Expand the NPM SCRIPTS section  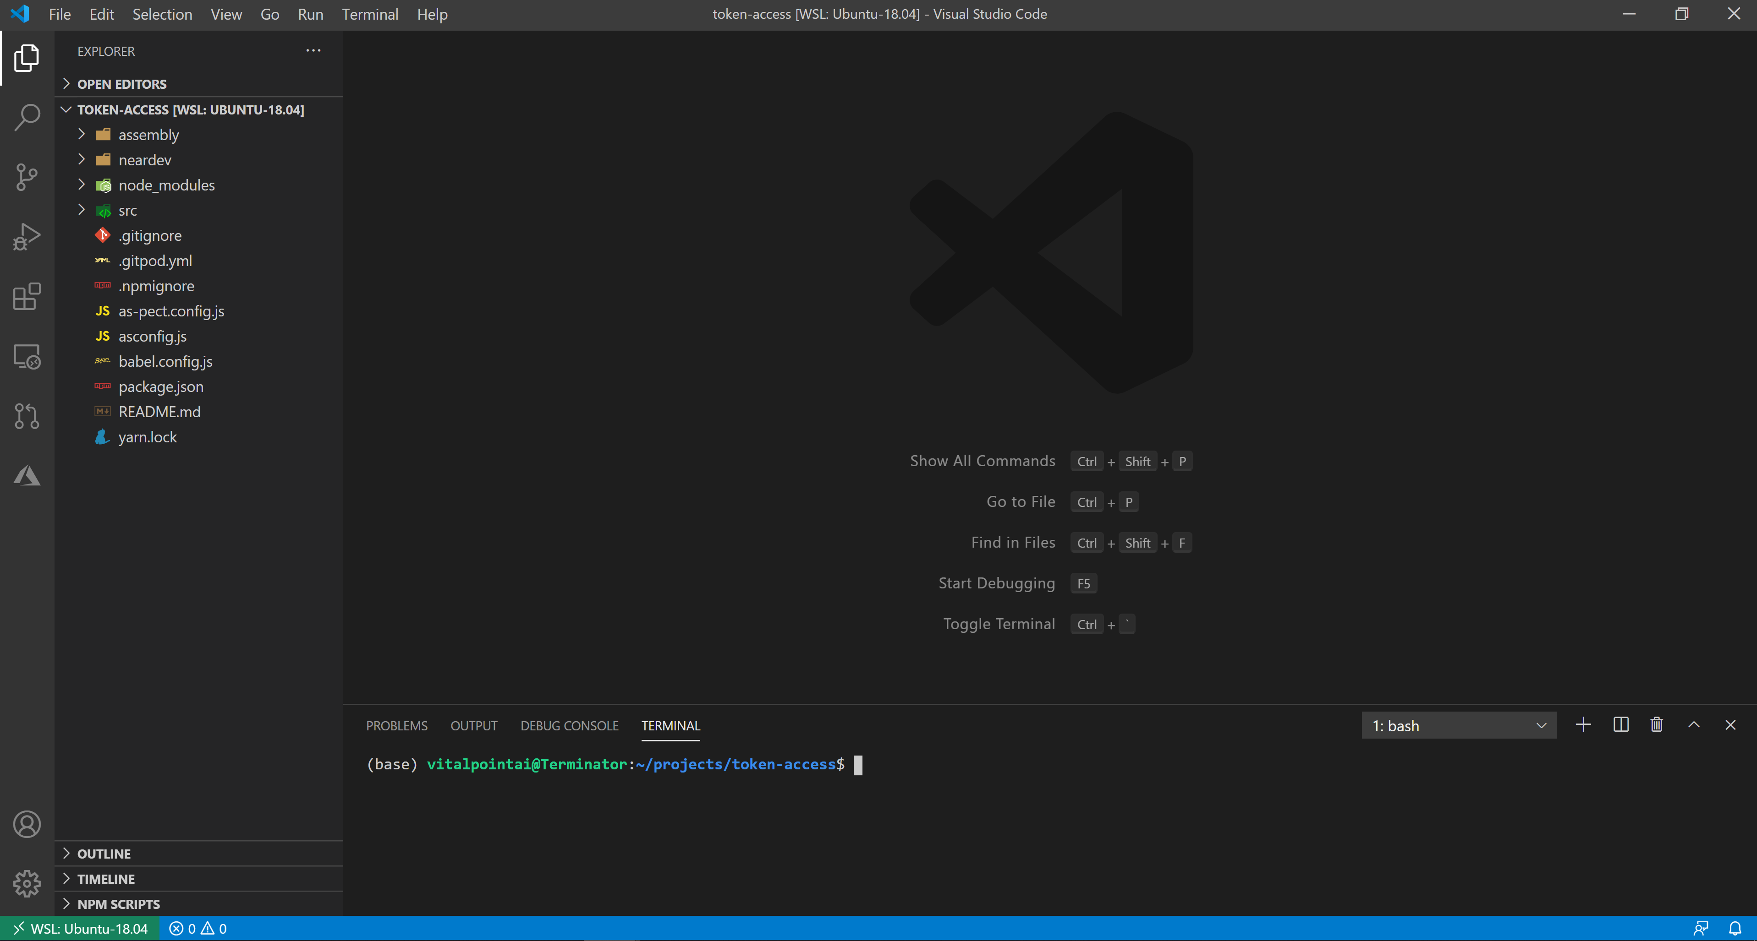click(198, 904)
